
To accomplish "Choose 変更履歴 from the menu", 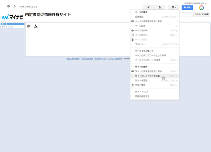I will 154,17.
